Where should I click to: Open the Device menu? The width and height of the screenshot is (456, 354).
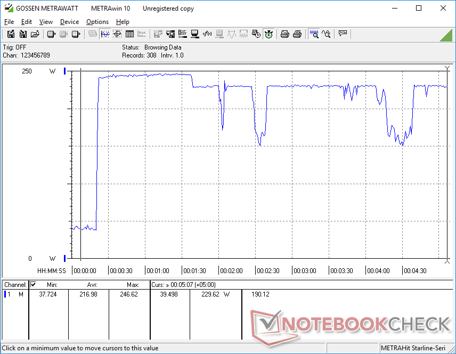(69, 22)
